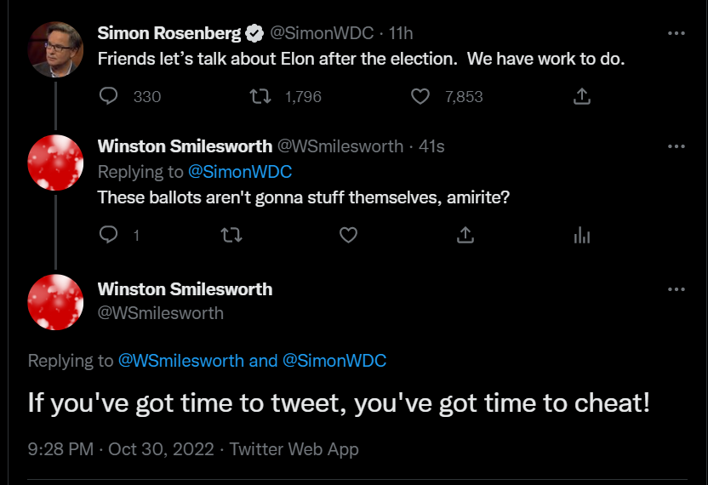Viewport: 708px width, 485px height.
Task: Share Simon Rosenberg's tweet
Action: (x=582, y=96)
